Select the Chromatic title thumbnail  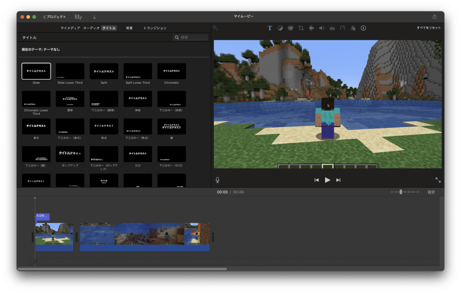171,71
